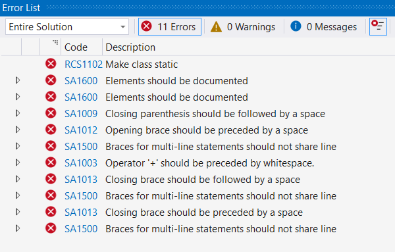Open the SA1009 code link
Image resolution: width=395 pixels, height=252 pixels.
81,114
